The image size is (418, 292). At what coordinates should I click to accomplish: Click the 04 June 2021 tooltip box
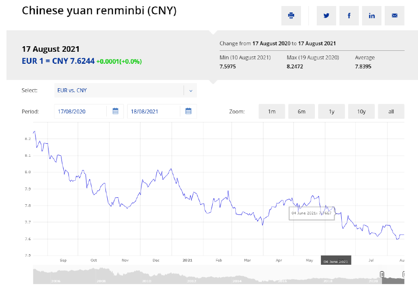point(312,213)
